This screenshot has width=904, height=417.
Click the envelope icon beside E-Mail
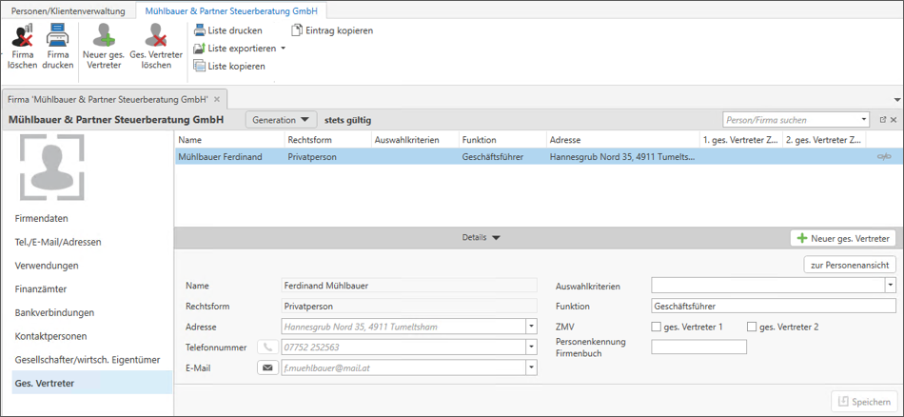[x=267, y=367]
